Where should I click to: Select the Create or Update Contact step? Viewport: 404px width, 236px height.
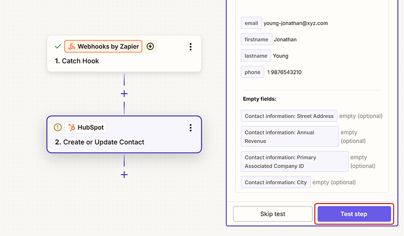pyautogui.click(x=123, y=142)
